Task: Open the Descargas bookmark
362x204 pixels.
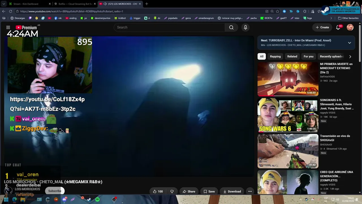Action: click(x=18, y=18)
